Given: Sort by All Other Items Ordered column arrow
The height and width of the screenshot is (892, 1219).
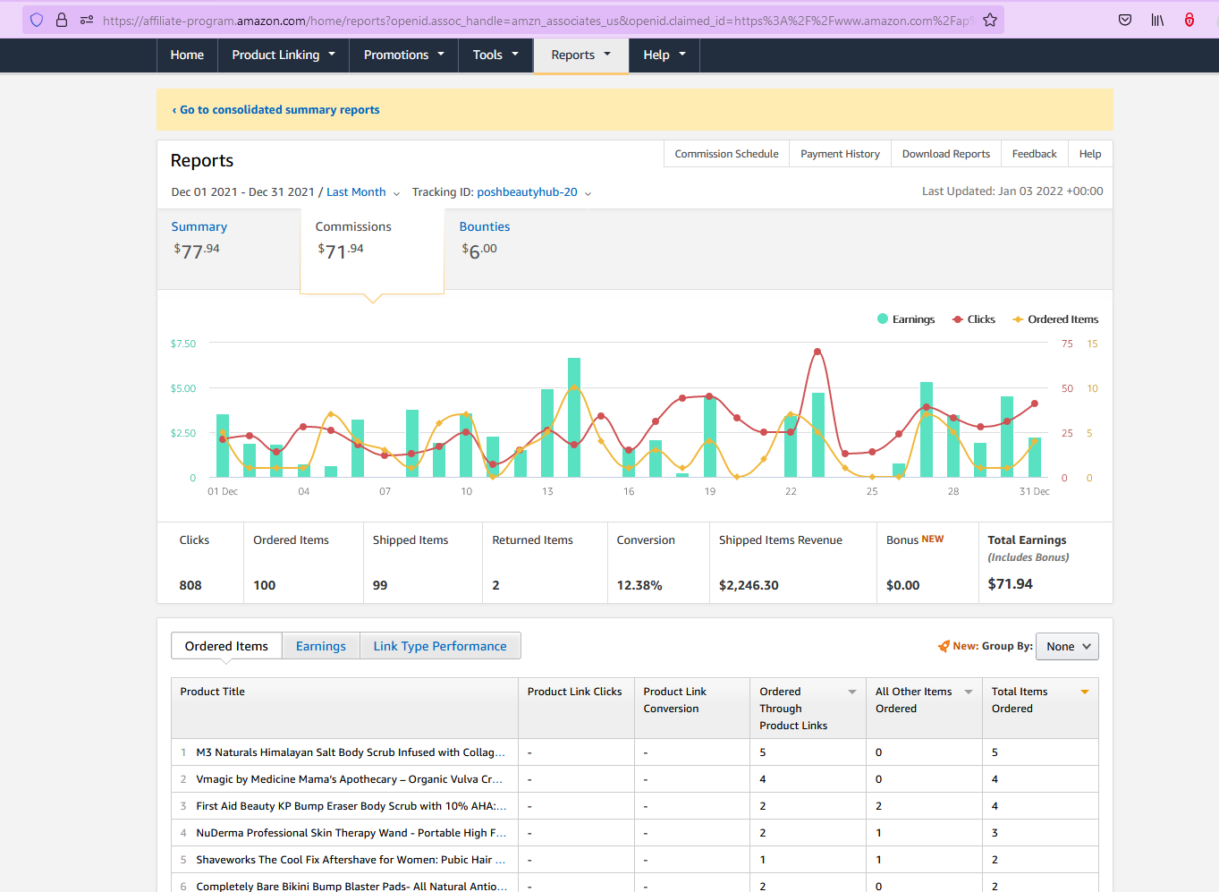Looking at the screenshot, I should tap(969, 692).
